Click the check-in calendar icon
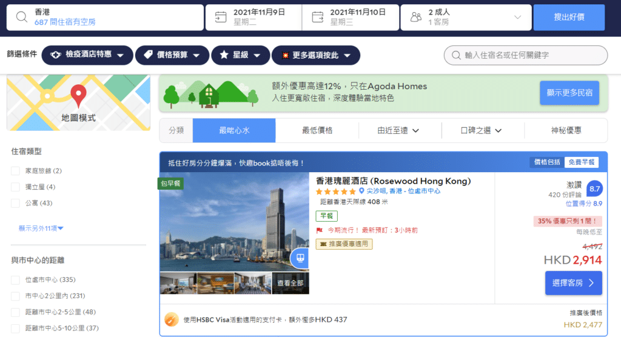Screen dimensions: 621x337 pos(221,17)
